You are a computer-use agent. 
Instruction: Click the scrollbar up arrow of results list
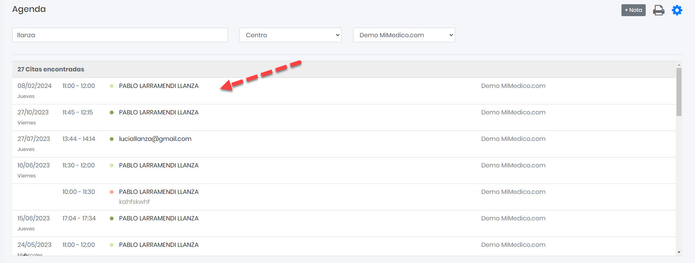click(x=679, y=65)
